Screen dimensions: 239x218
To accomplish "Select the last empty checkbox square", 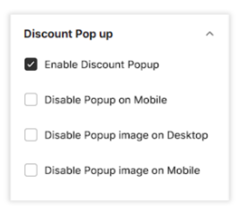I will (31, 170).
